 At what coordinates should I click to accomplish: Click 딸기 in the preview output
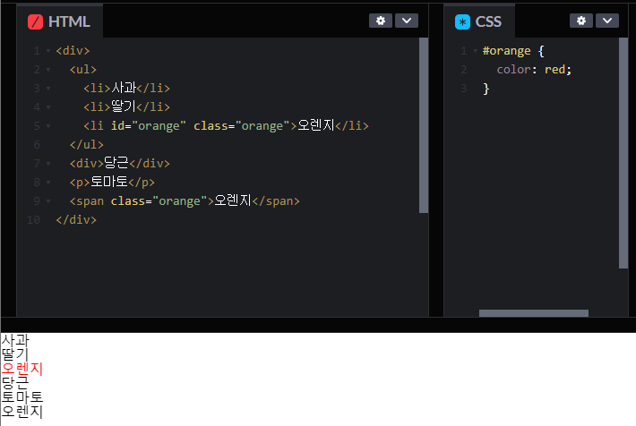tap(15, 354)
